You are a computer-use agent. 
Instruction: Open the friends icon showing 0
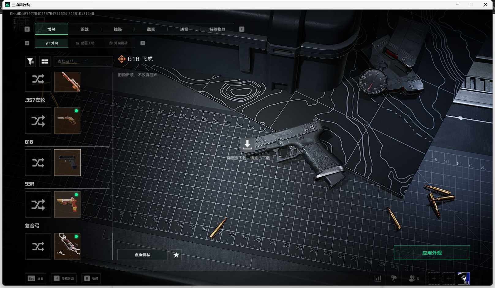pos(414,278)
